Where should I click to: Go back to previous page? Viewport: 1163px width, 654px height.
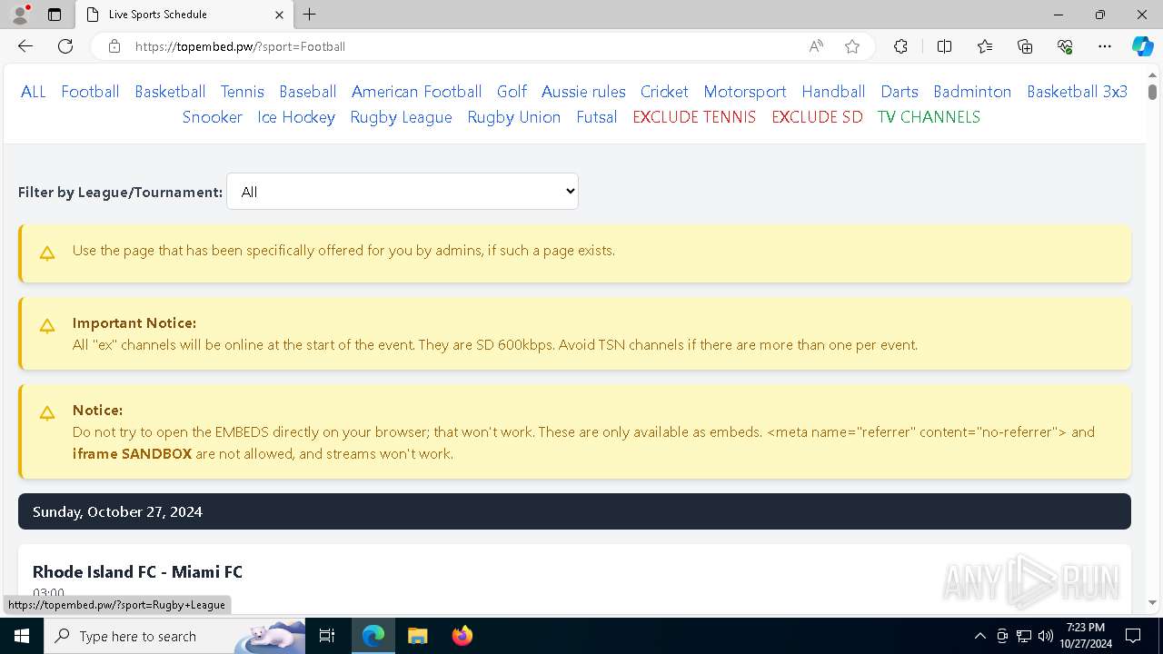tap(25, 46)
